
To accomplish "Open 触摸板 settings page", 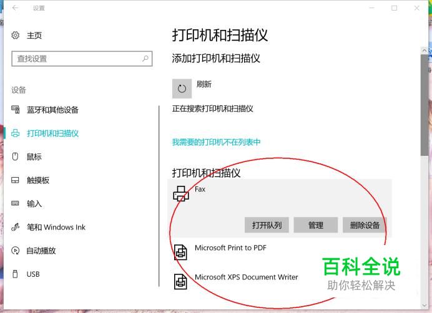I will [38, 180].
